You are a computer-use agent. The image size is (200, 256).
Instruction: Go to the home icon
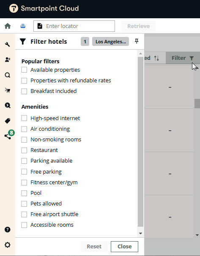[x=8, y=26]
